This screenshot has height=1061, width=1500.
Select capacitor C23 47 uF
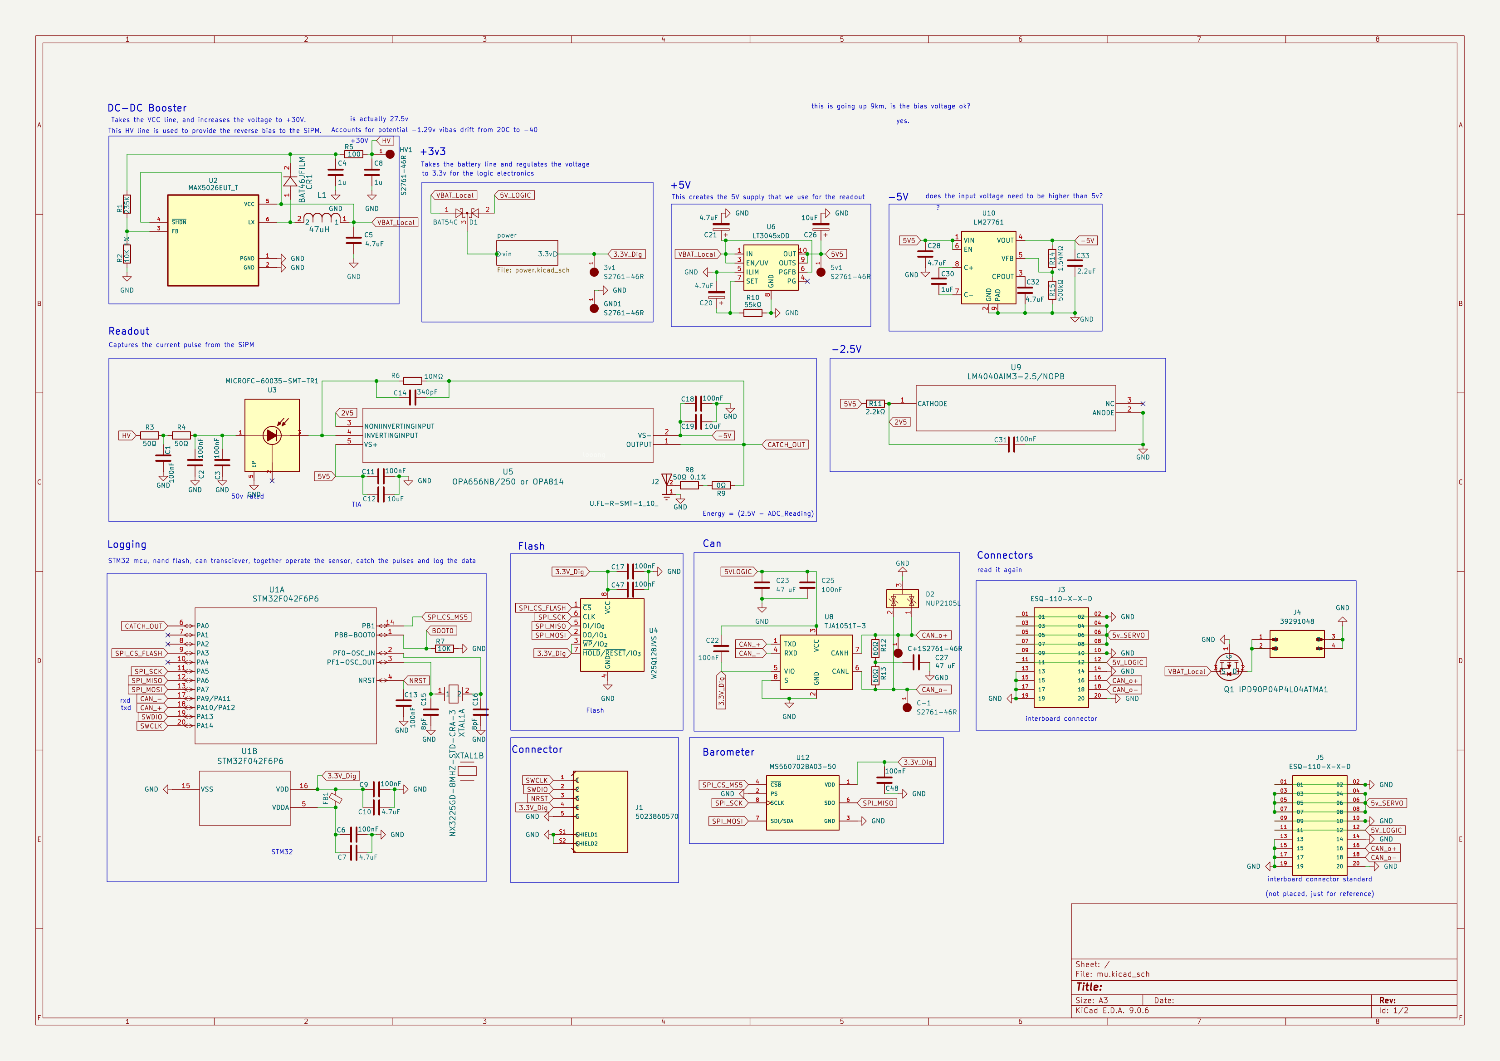point(762,585)
